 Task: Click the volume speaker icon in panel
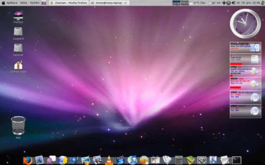[234, 3]
